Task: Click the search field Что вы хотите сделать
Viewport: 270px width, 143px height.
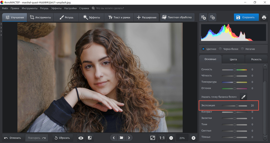Action: tap(110, 8)
